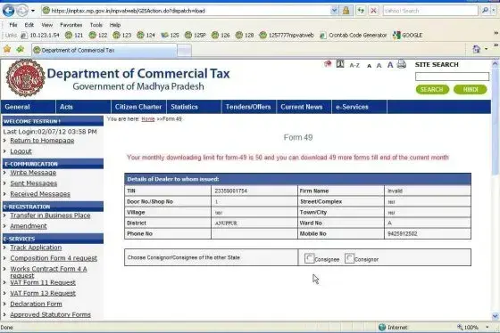
Task: Open the 10.123.1.54 link in the Links bar
Action: point(40,35)
